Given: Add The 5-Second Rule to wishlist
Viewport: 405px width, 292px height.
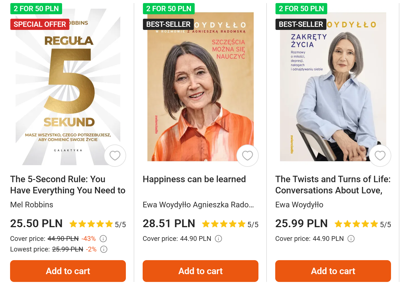Looking at the screenshot, I should [115, 156].
